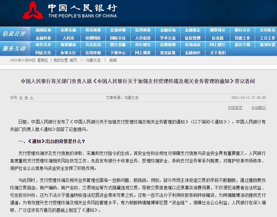Open 银行会计 navigation item
Image resolution: width=277 pixels, height=217 pixels.
click(242, 30)
